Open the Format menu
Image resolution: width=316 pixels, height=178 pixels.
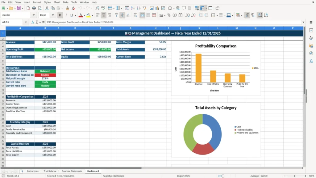37,2
